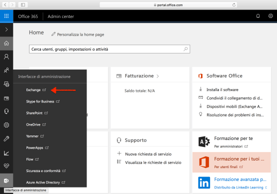This screenshot has height=194, width=277.
Task: Click Condividi il collegamento link
Action: pyautogui.click(x=234, y=98)
